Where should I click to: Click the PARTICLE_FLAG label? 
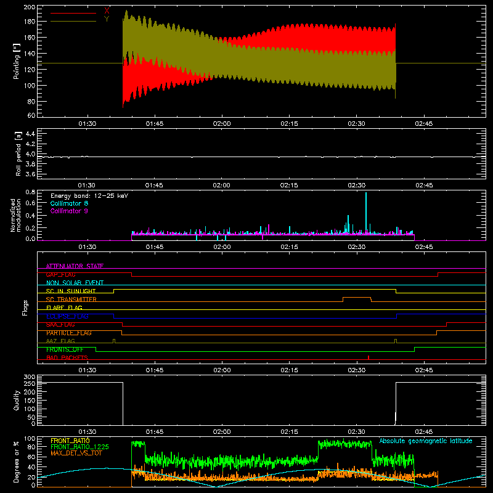69,333
